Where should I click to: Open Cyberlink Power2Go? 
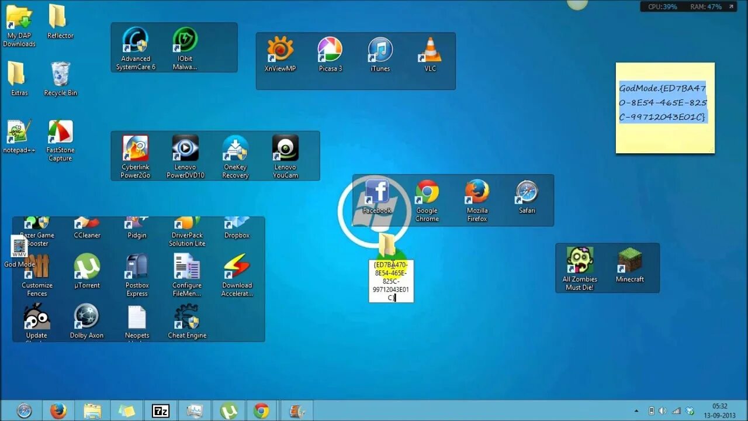point(136,157)
